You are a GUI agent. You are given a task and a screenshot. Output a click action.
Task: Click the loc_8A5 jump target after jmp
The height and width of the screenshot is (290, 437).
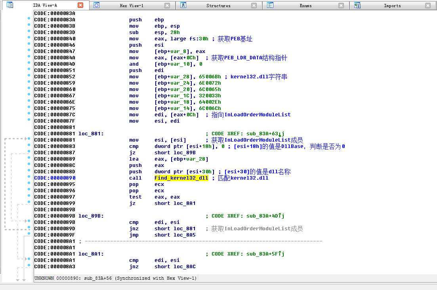tap(185, 235)
